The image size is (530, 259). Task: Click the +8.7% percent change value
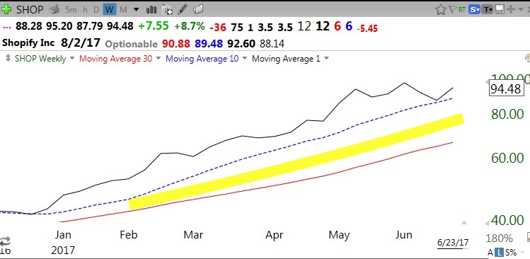[190, 26]
